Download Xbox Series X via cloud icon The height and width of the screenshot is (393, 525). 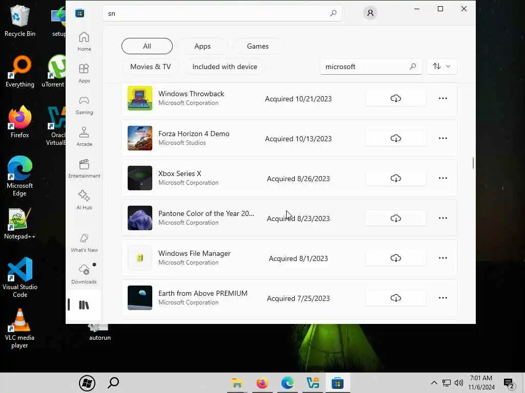(395, 178)
